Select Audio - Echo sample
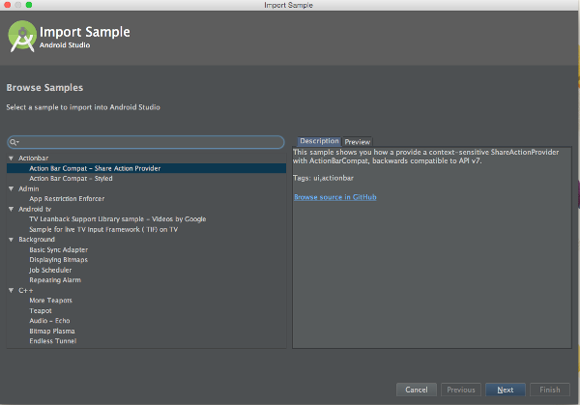 click(x=49, y=321)
